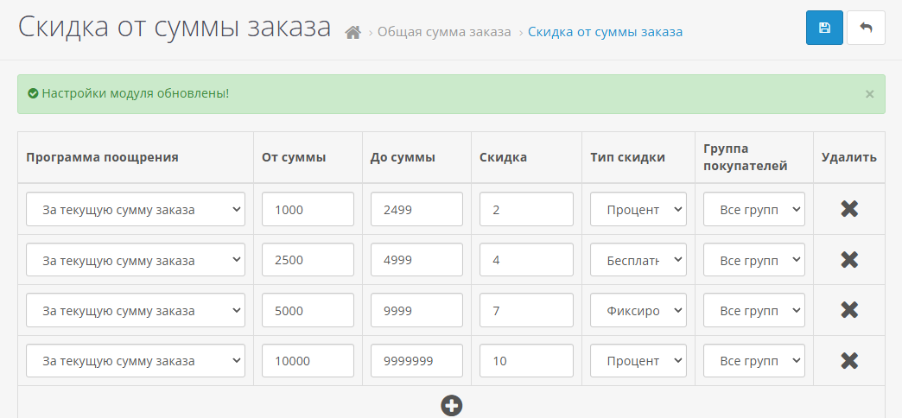The image size is (902, 418).
Task: Open the reward program dropdown in the 2500 row
Action: pos(135,260)
